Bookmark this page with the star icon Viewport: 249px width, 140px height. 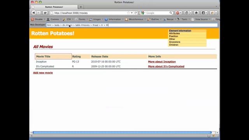point(128,13)
